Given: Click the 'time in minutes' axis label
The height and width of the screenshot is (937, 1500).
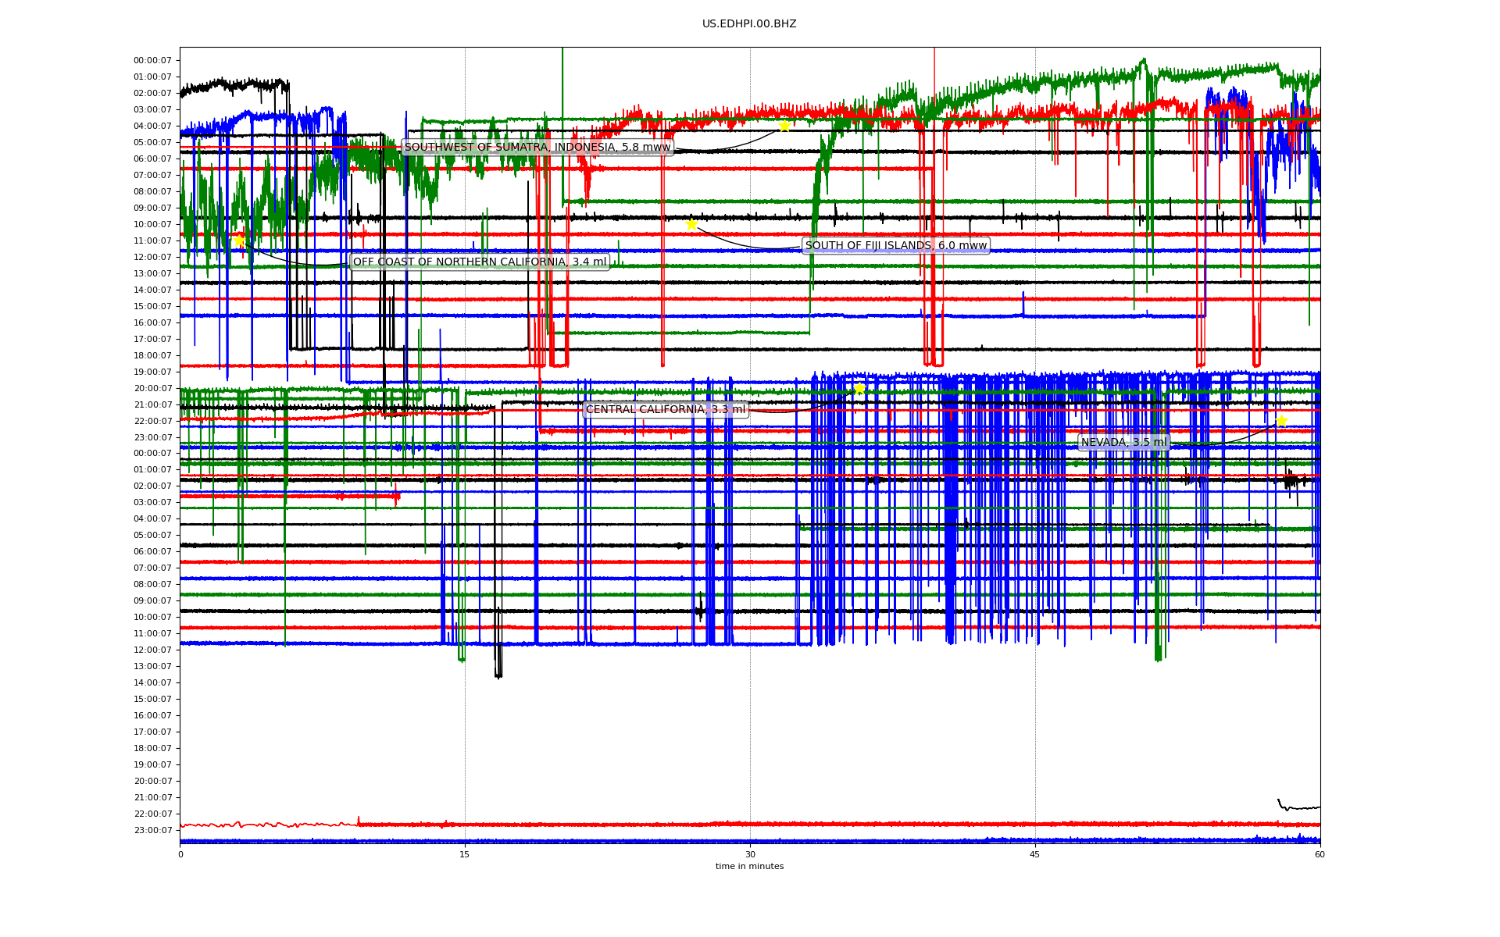Looking at the screenshot, I should (749, 866).
